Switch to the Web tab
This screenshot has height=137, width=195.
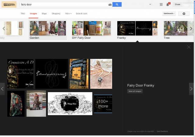(x=23, y=13)
